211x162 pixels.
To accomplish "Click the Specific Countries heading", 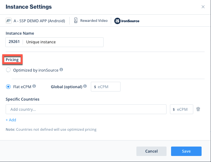I will click(x=23, y=99).
